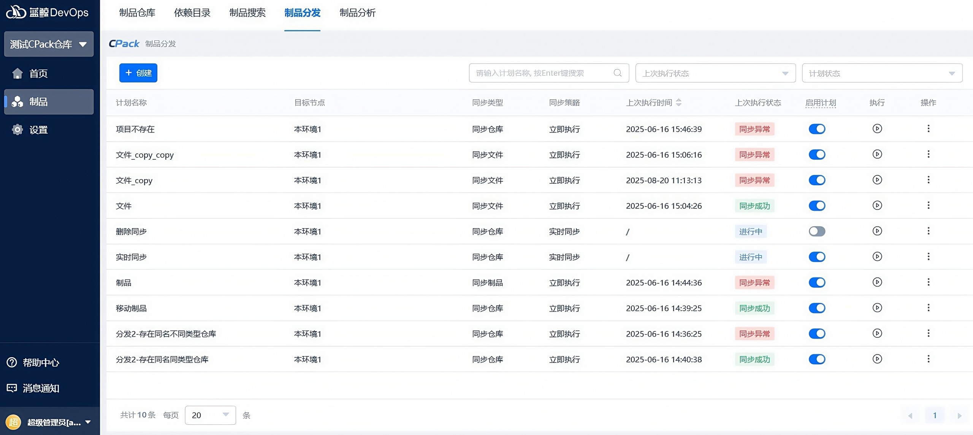Open the 测试CPack仓库 project selector

(x=49, y=44)
